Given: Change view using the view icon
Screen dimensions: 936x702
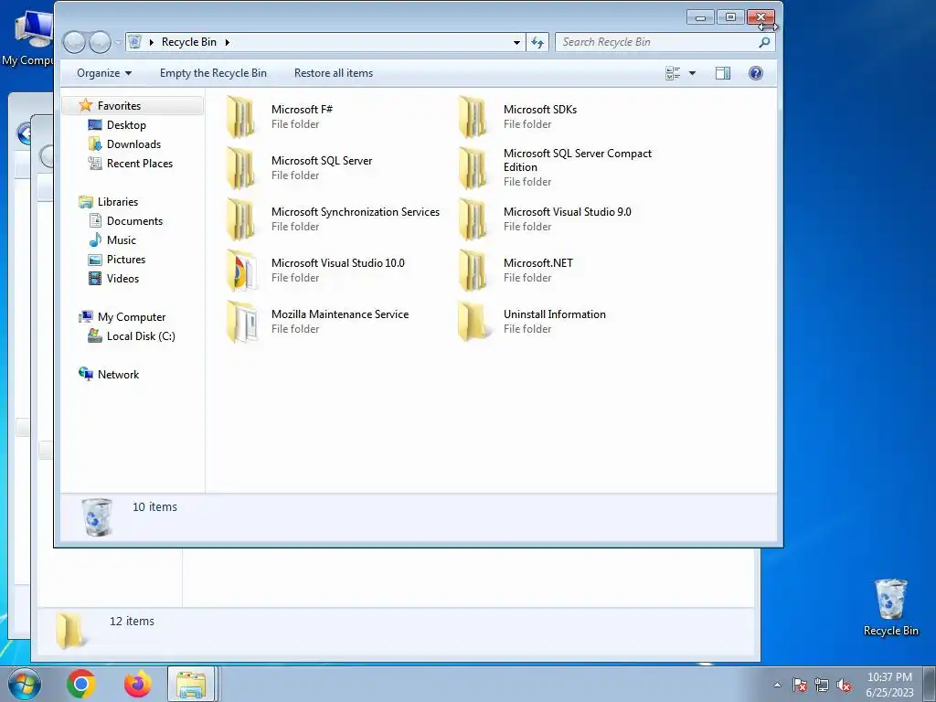Looking at the screenshot, I should pos(673,73).
